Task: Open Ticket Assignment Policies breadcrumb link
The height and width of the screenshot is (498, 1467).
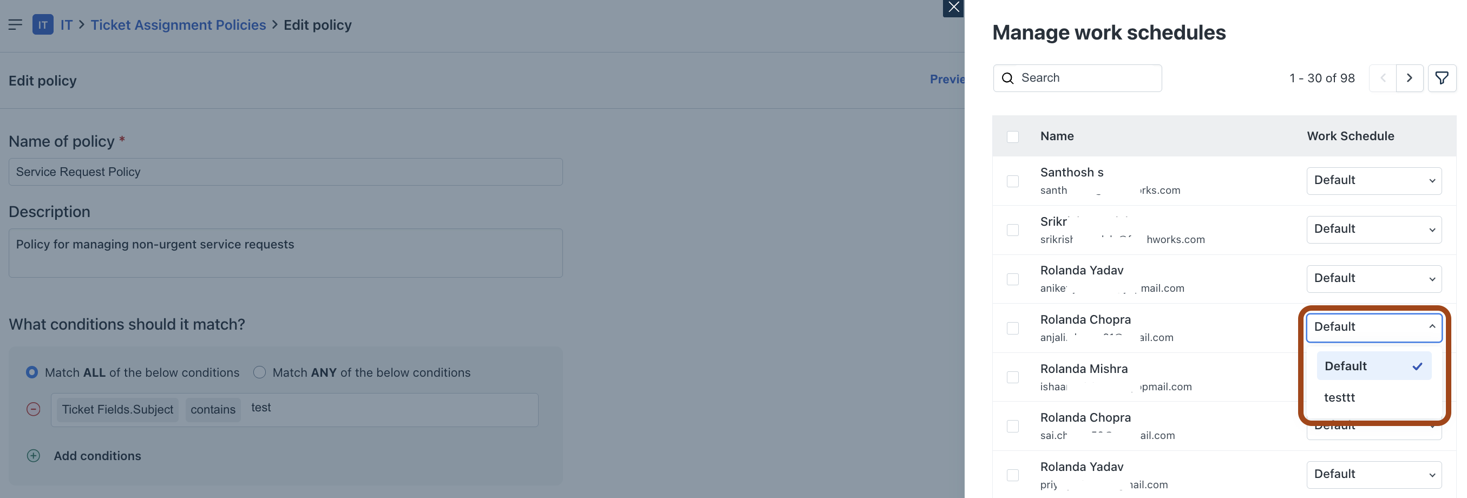Action: tap(178, 25)
